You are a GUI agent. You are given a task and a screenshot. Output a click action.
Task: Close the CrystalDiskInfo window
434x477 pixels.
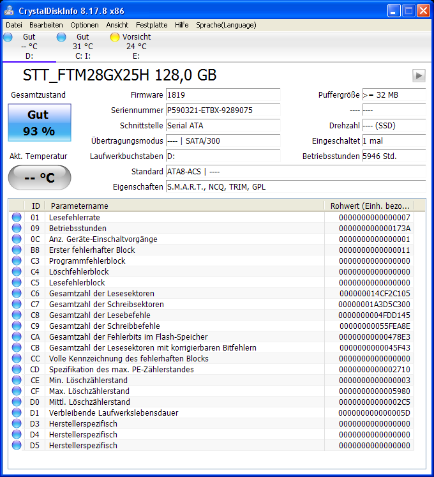tap(423, 11)
